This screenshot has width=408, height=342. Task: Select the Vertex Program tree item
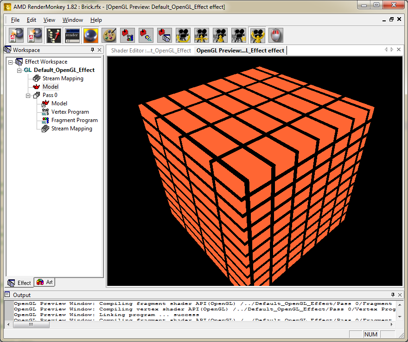(70, 111)
